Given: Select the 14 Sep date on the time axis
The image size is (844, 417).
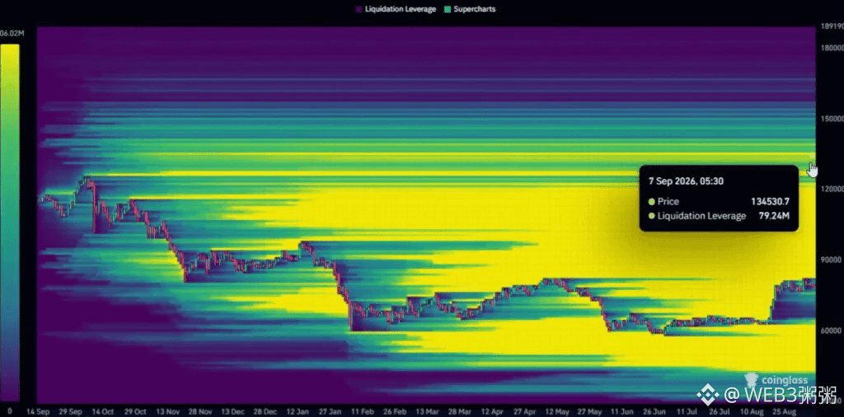Looking at the screenshot, I should [38, 411].
